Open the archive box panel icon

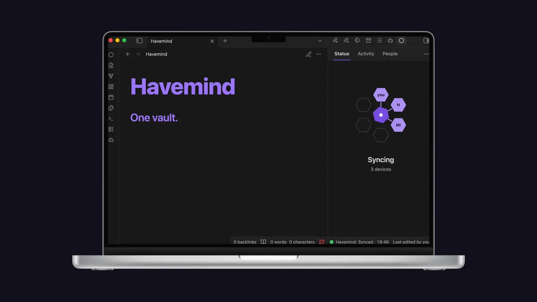(369, 40)
